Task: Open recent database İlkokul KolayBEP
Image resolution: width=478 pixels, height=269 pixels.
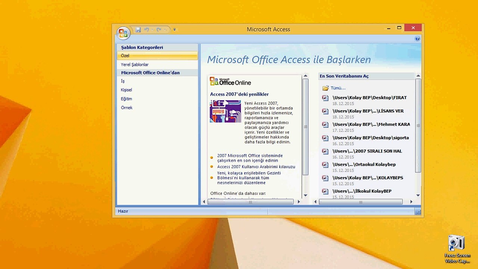Action: point(362,191)
